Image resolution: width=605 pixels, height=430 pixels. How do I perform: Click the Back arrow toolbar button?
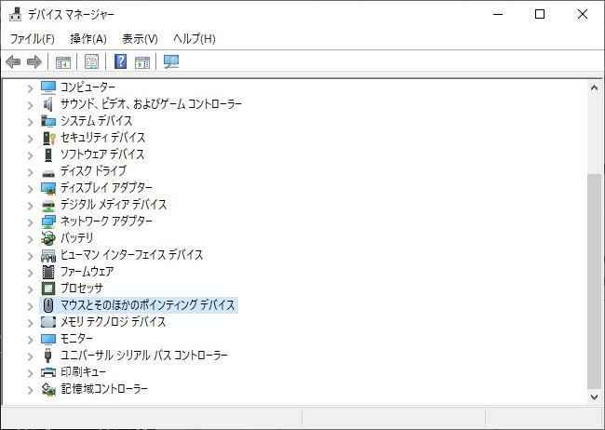(13, 61)
